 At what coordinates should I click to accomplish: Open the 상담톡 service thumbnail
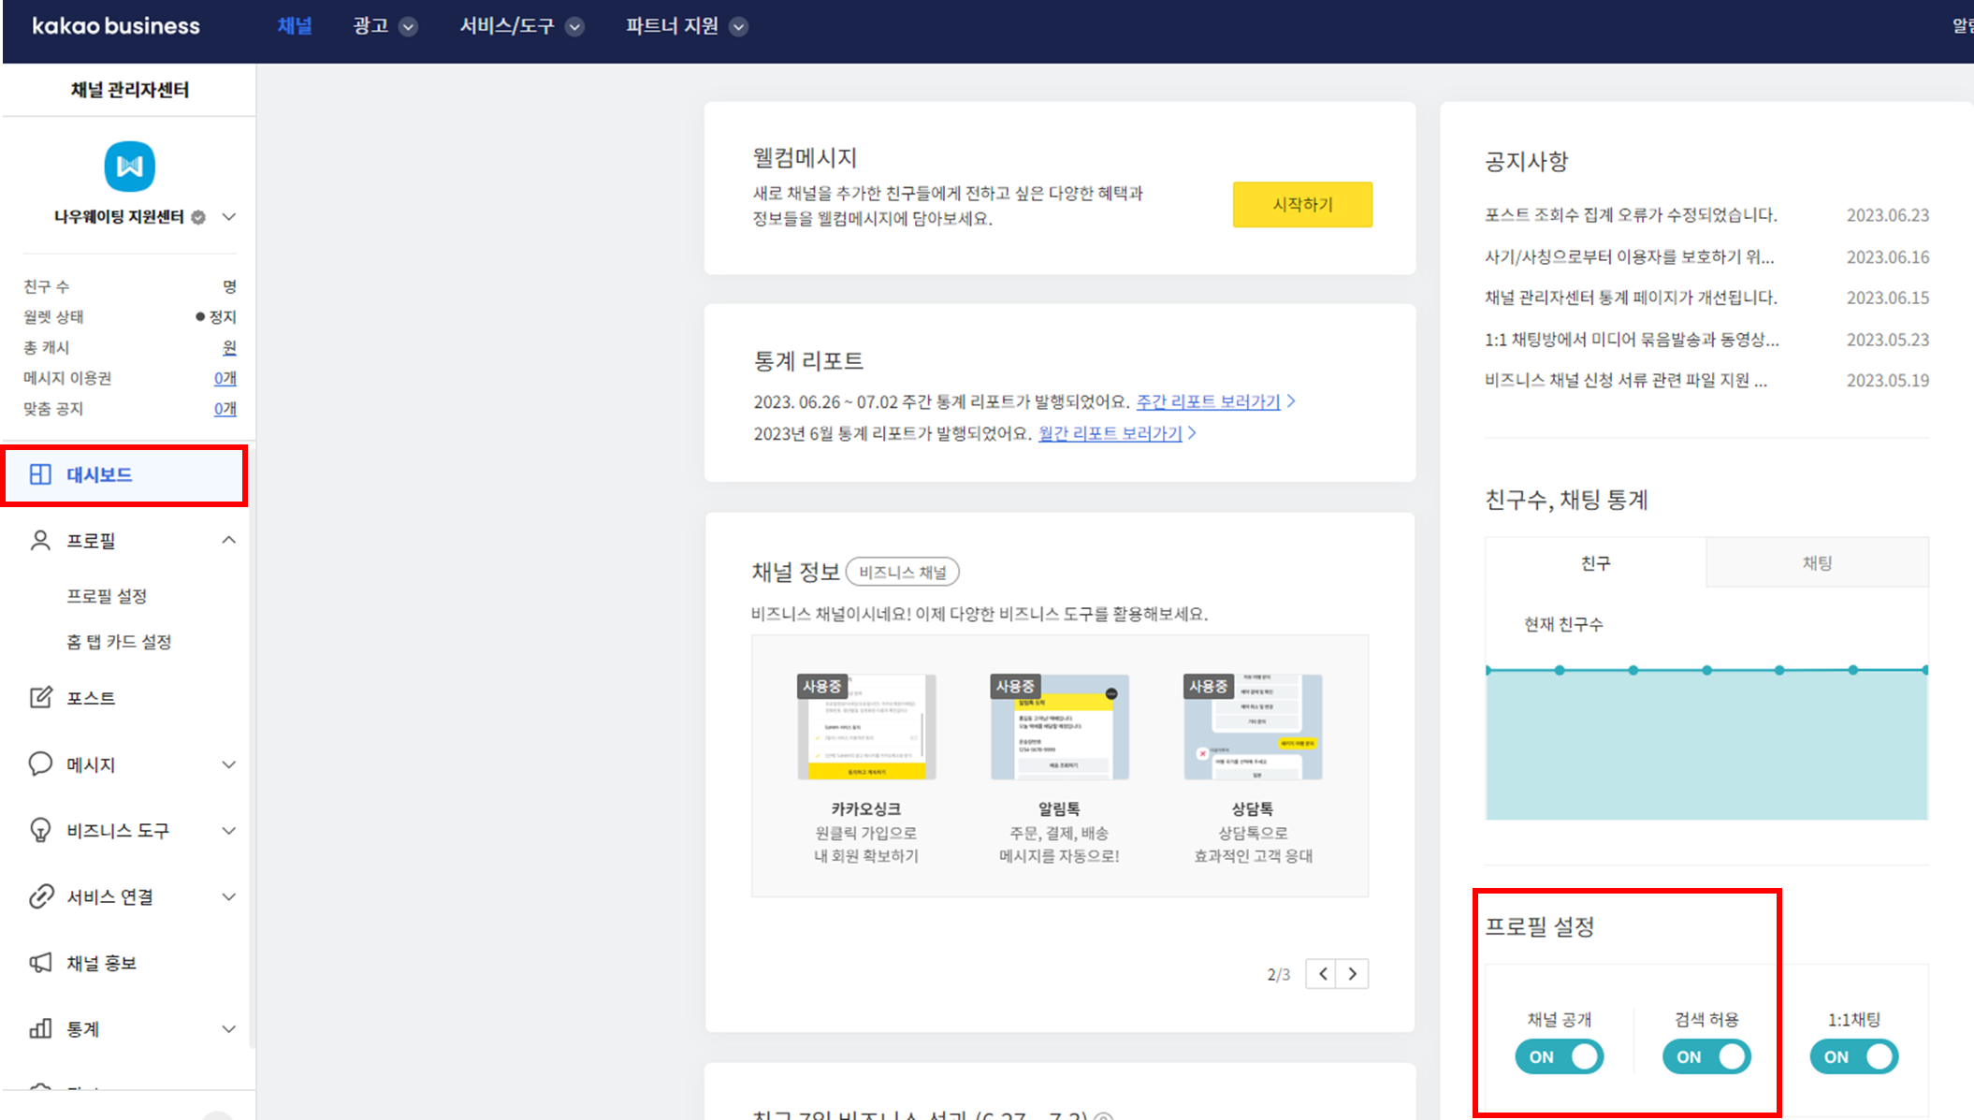click(x=1253, y=727)
